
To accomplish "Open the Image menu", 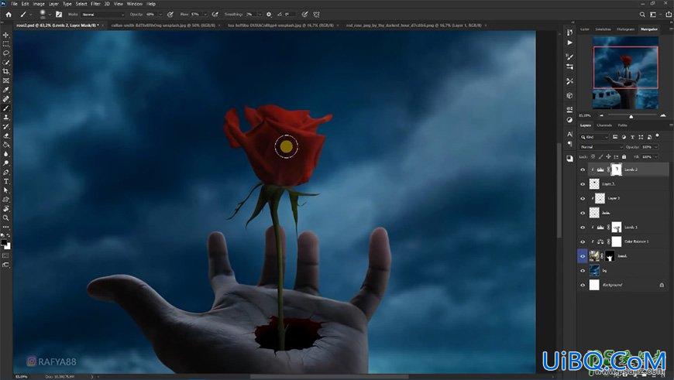I will (x=39, y=3).
